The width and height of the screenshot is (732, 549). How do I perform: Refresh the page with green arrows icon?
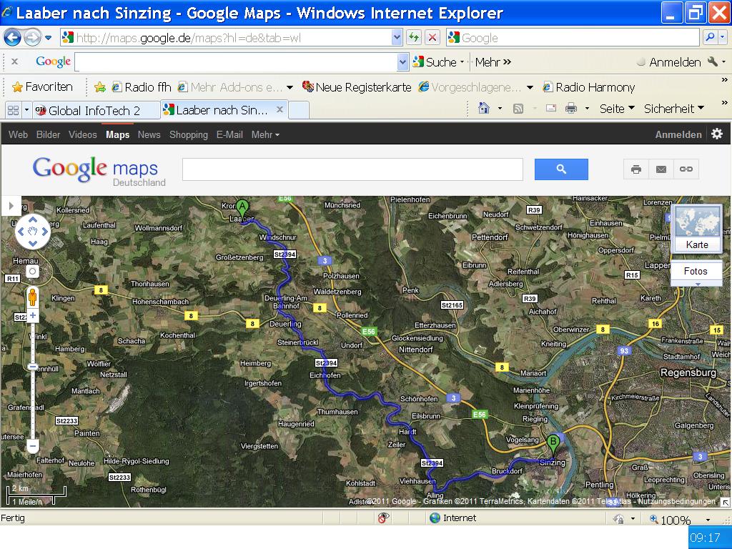tap(414, 37)
